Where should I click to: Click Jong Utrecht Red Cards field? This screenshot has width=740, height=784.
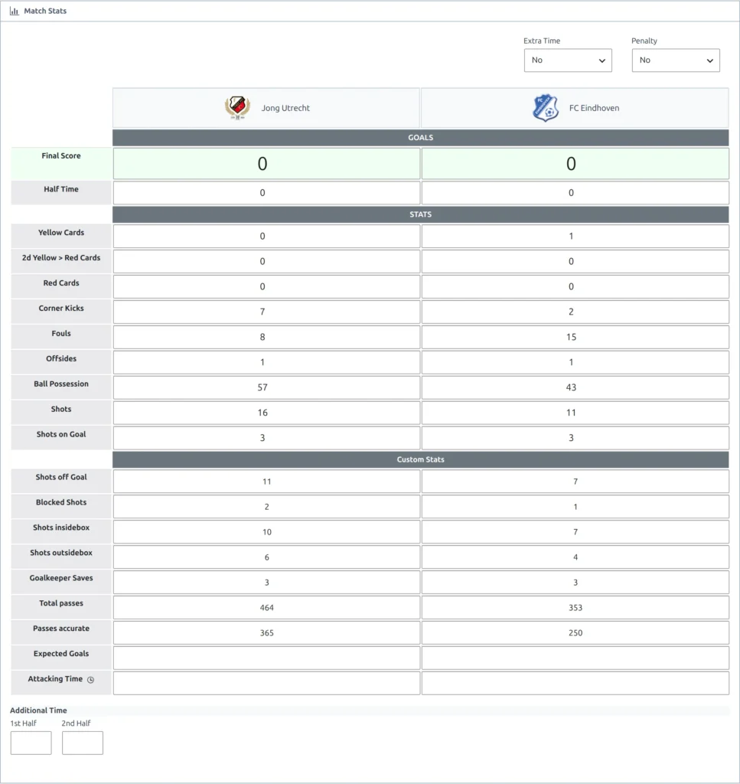coord(266,286)
